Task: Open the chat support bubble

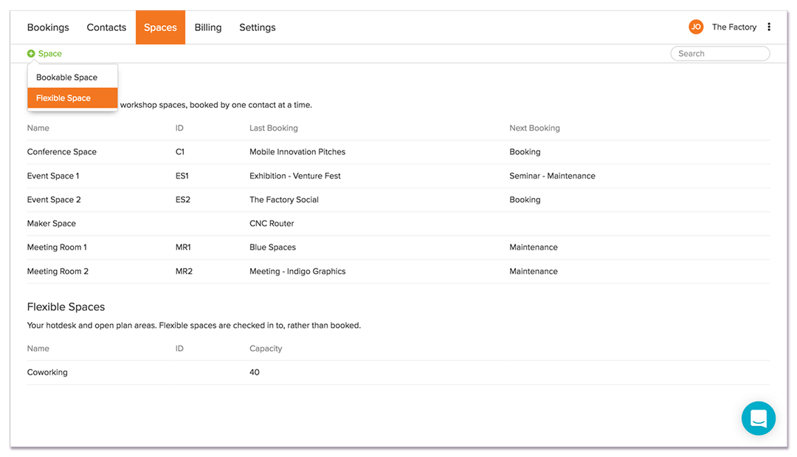Action: tap(758, 419)
